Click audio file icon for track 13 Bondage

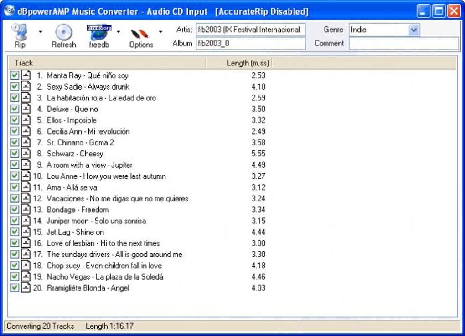26,210
